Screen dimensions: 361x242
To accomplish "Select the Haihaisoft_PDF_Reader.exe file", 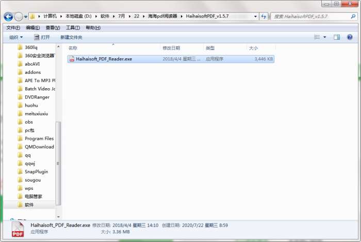I will [171, 59].
